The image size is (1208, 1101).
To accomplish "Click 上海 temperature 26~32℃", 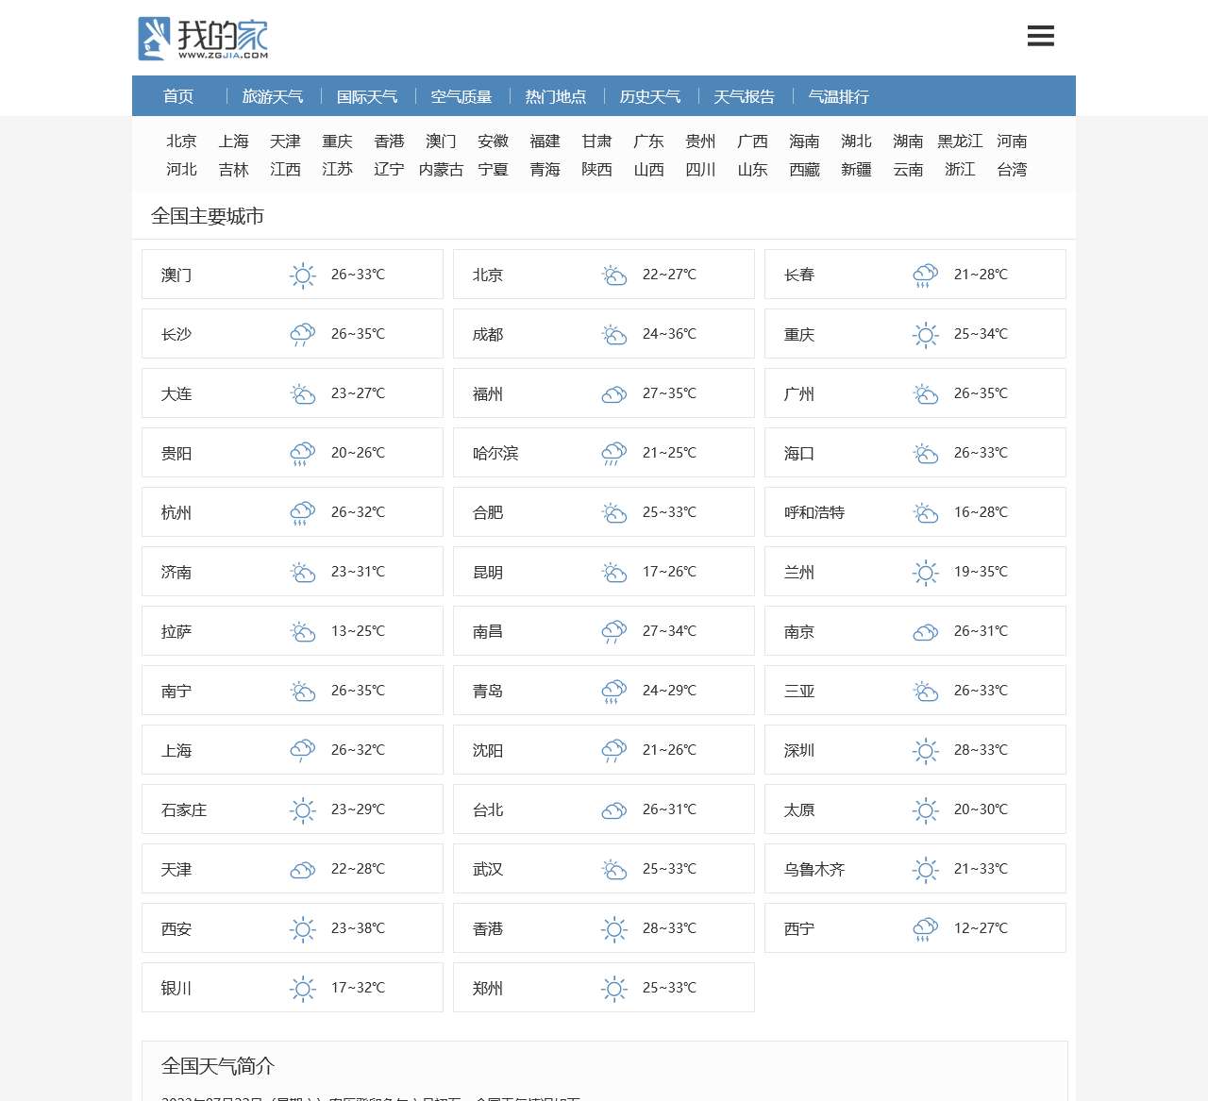I will click(x=358, y=750).
